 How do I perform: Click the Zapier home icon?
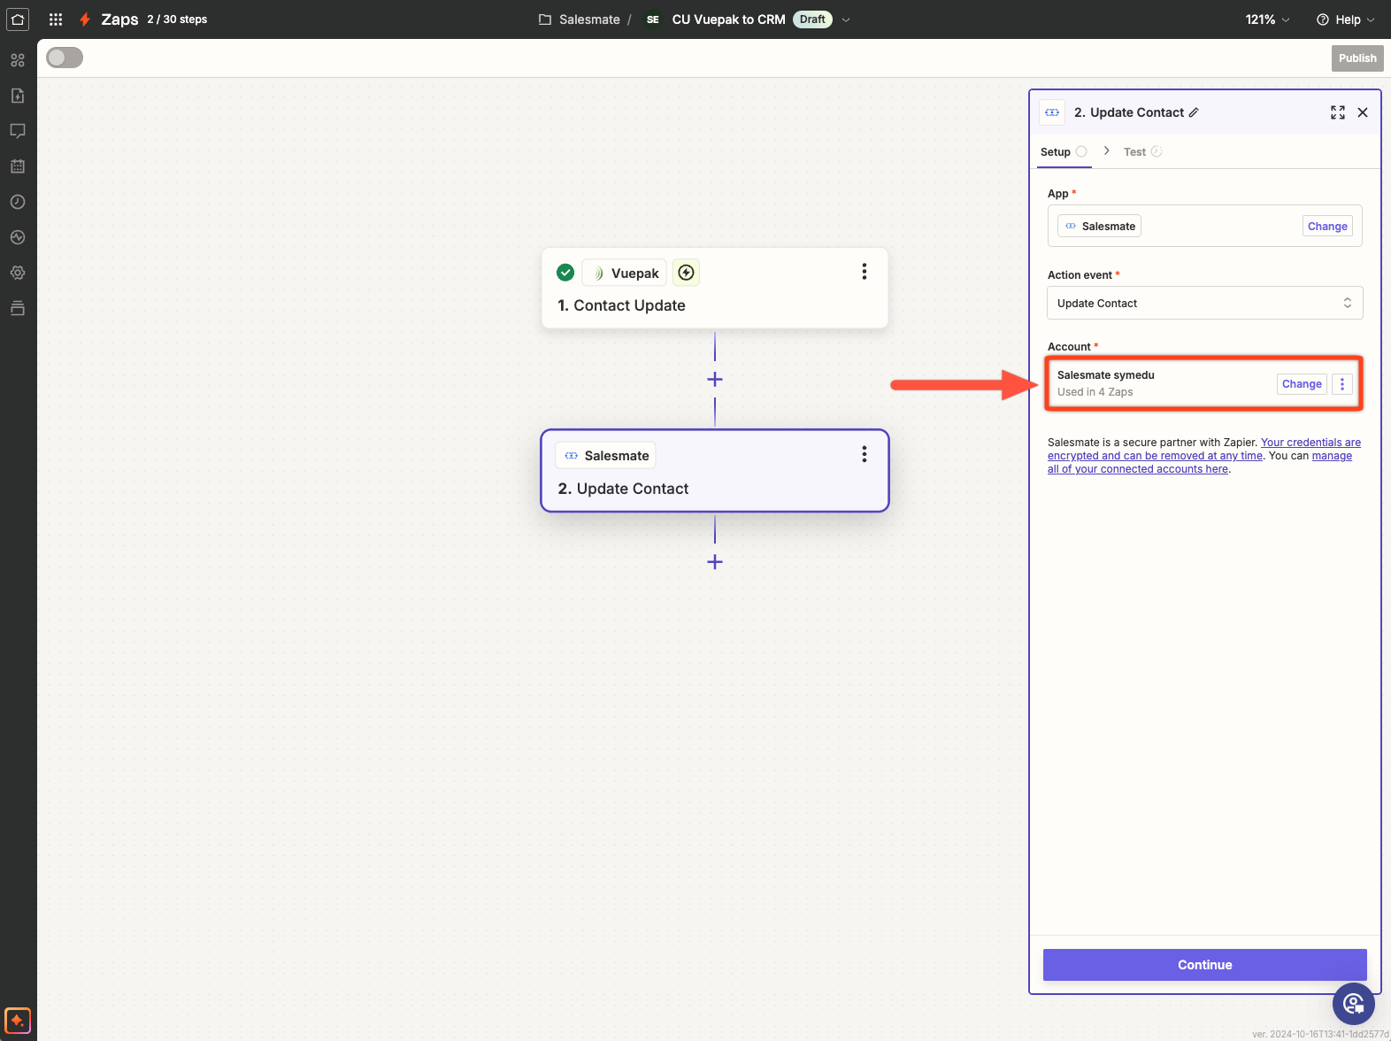pos(18,19)
